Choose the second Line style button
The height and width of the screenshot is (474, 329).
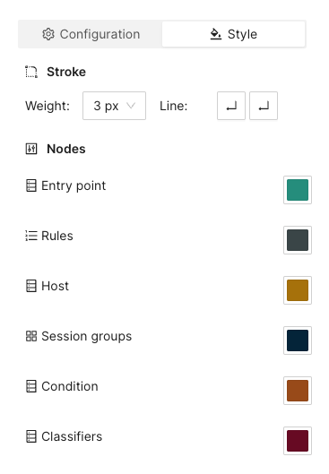tap(264, 106)
